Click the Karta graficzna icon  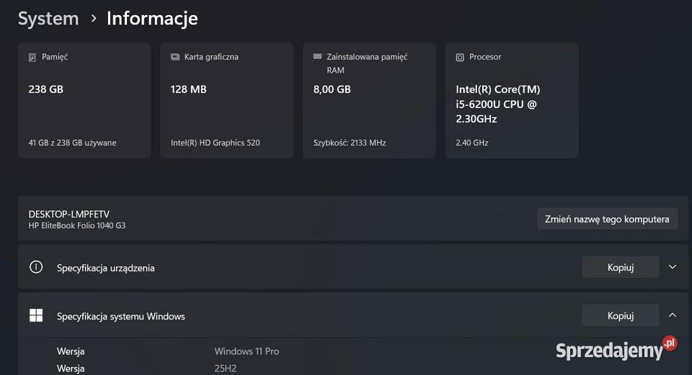[175, 57]
